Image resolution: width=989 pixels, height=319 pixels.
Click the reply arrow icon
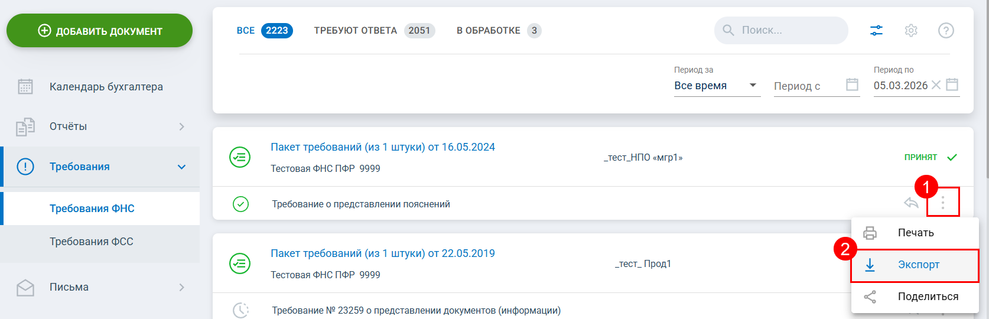[911, 203]
